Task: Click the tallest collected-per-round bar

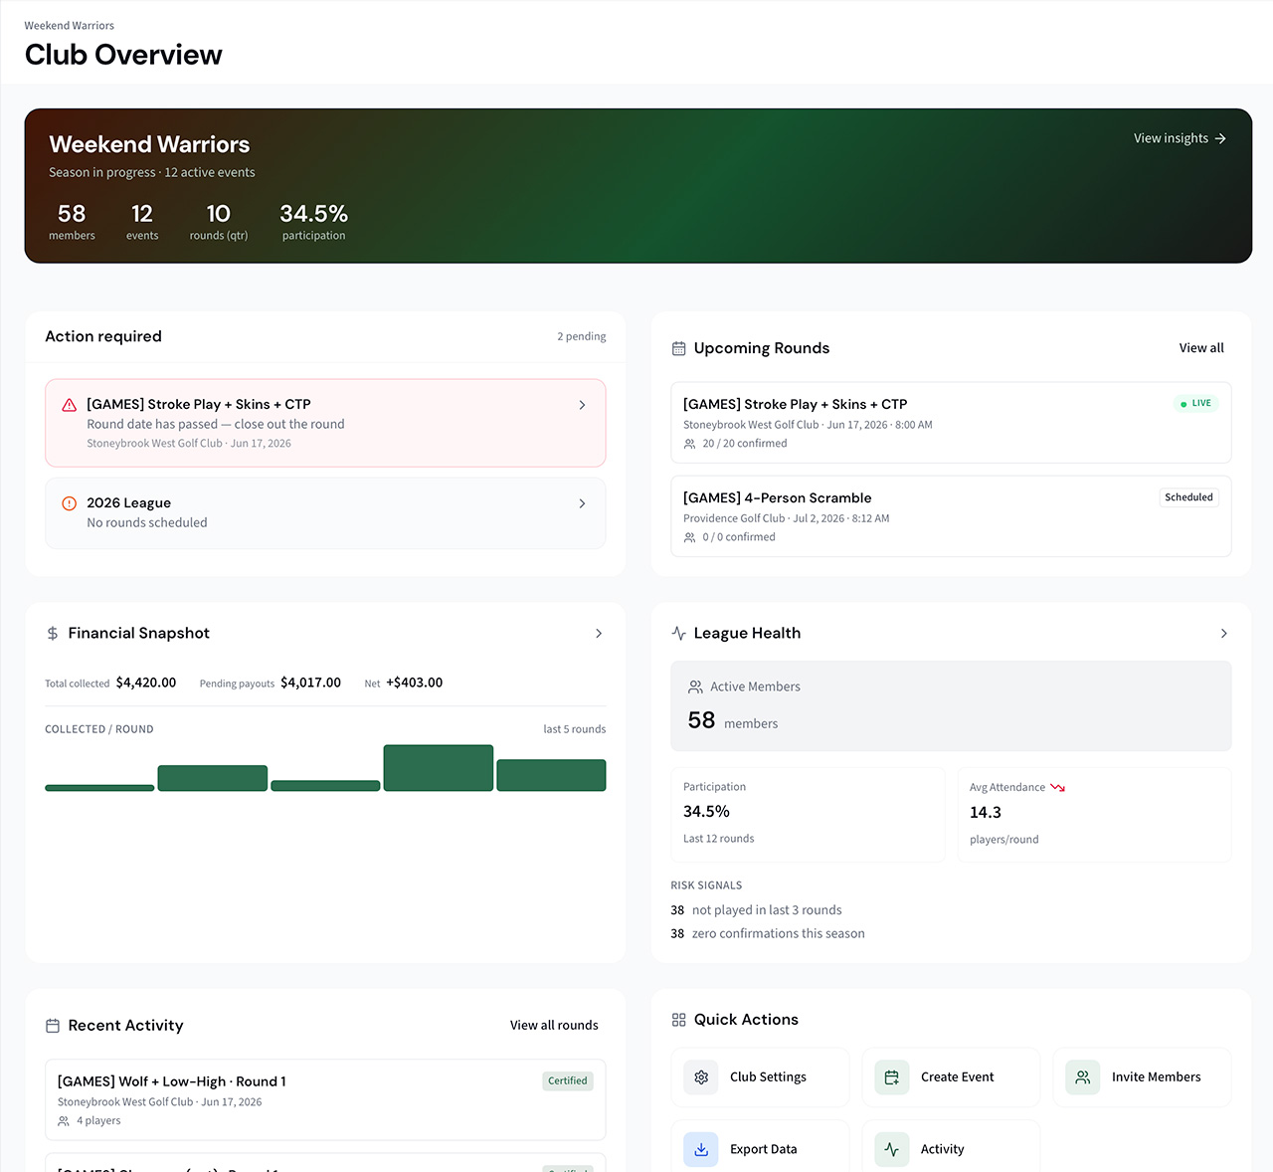Action: [439, 768]
